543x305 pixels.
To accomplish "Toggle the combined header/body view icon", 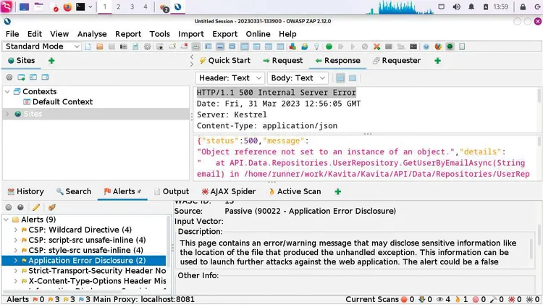I will 353,78.
